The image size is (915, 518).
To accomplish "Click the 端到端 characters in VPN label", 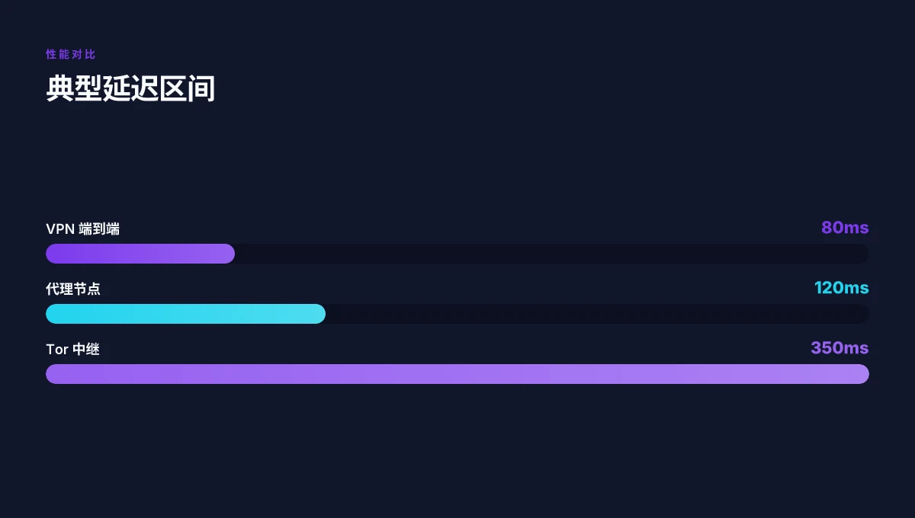I will pos(99,229).
